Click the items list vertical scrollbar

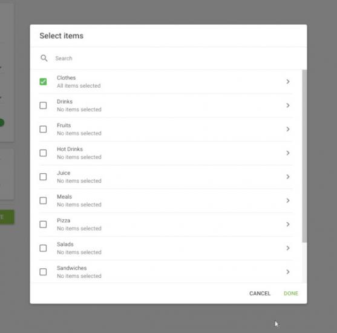click(304, 156)
